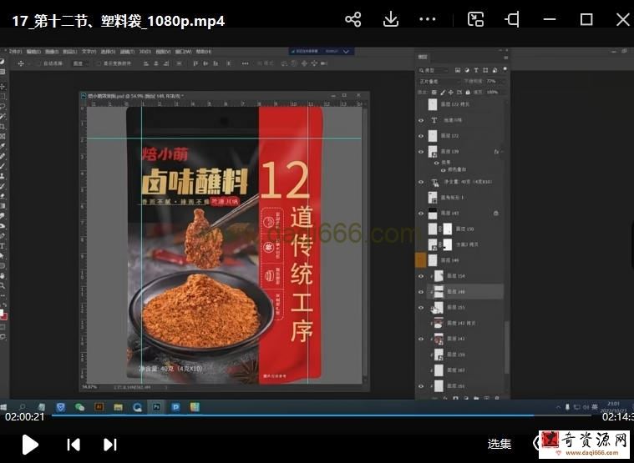This screenshot has height=463, width=634.
Task: Download the video with the download icon
Action: point(391,19)
